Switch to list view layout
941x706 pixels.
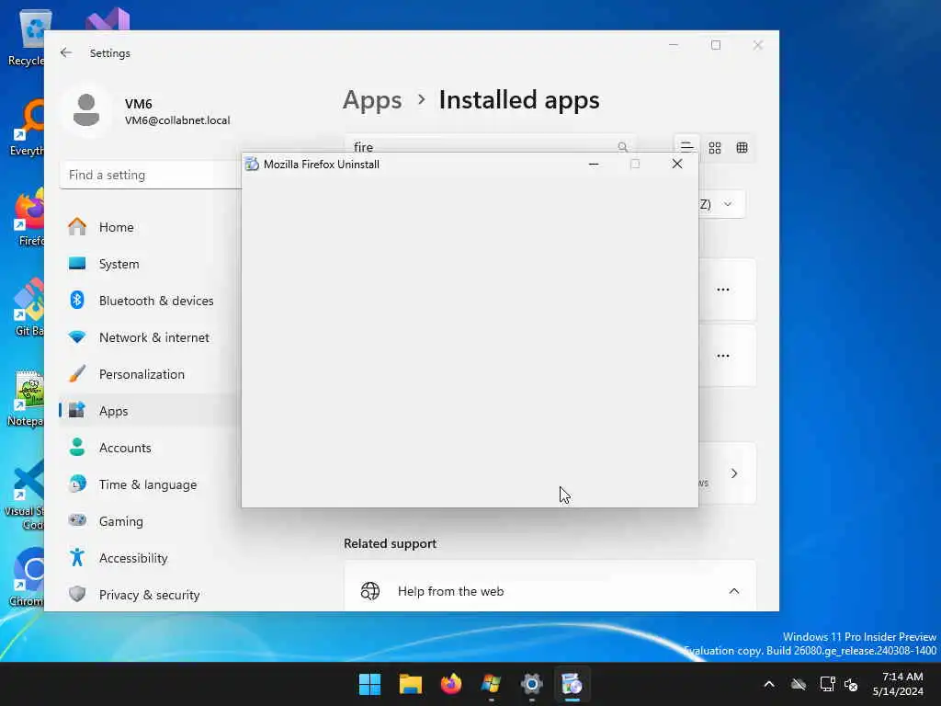[686, 147]
